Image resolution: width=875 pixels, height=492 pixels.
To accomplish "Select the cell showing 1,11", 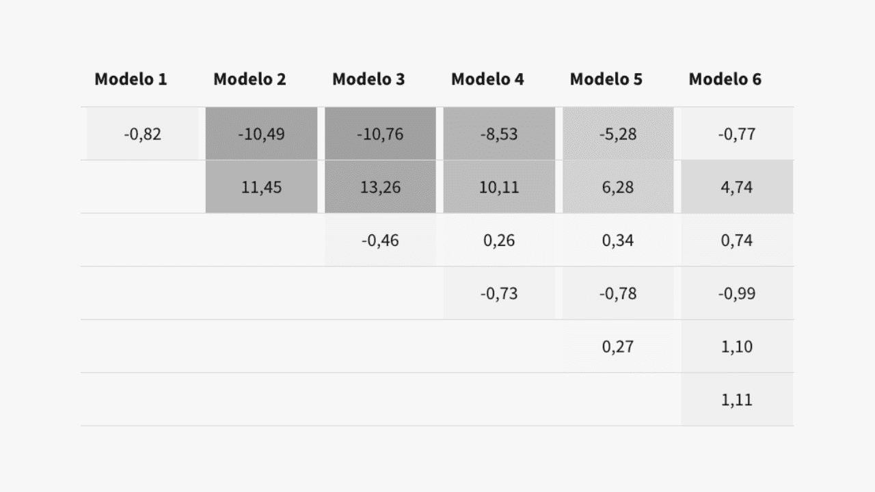I will (737, 400).
